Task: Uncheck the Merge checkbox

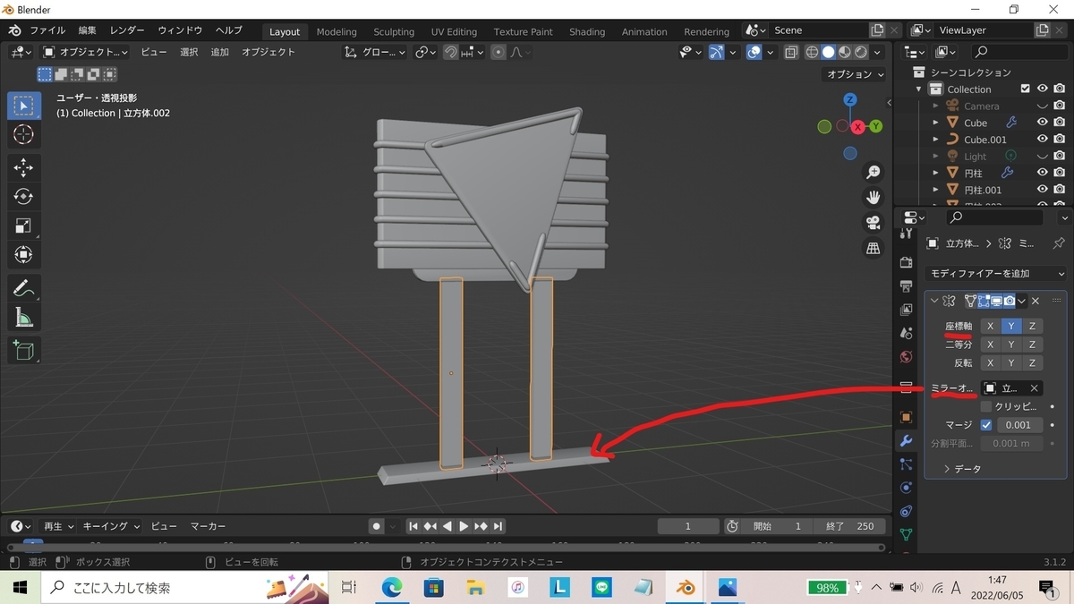Action: click(986, 425)
